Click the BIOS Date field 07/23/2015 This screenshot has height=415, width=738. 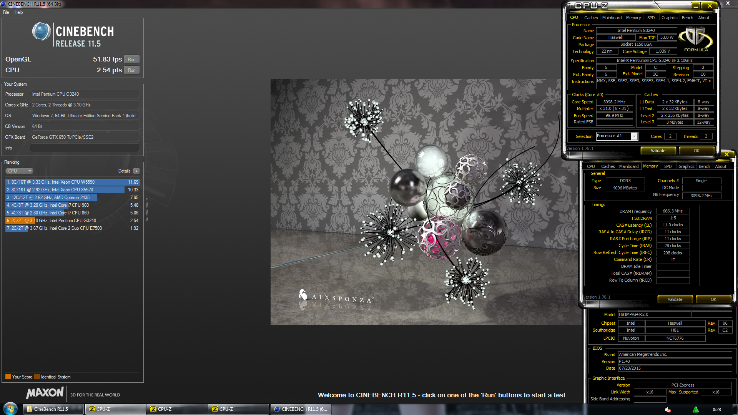click(675, 368)
